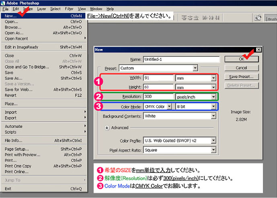Click Cancel in the New dialog
The height and width of the screenshot is (198, 277).
(242, 68)
